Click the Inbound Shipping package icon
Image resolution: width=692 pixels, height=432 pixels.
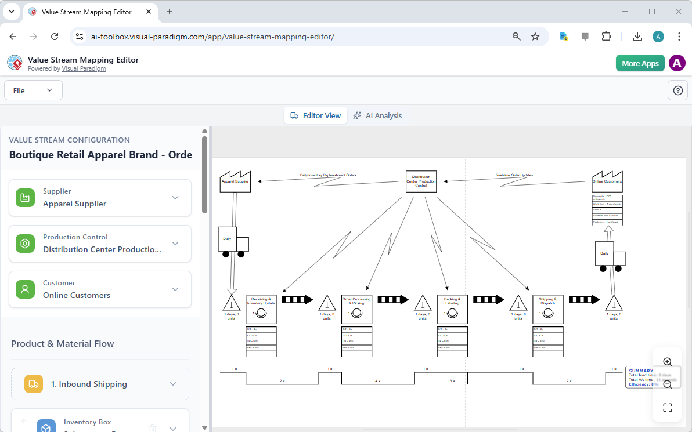pyautogui.click(x=33, y=383)
